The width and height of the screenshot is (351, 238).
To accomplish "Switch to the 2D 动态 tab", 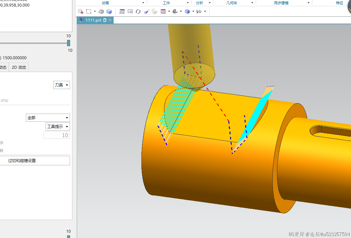I will (x=19, y=67).
